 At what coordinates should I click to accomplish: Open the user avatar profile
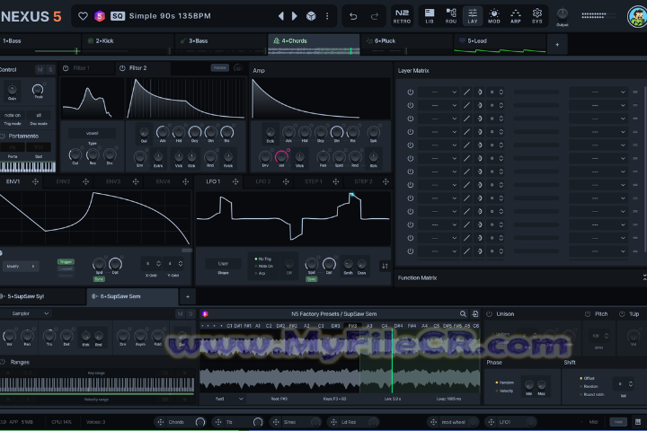coord(637,17)
